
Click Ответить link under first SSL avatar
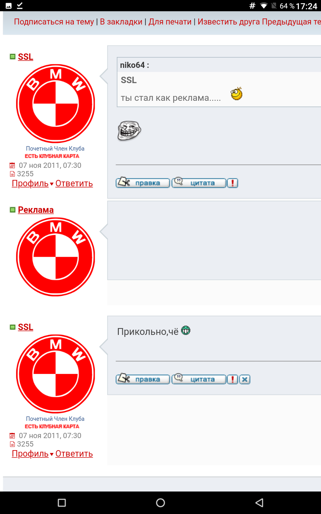pyautogui.click(x=74, y=184)
